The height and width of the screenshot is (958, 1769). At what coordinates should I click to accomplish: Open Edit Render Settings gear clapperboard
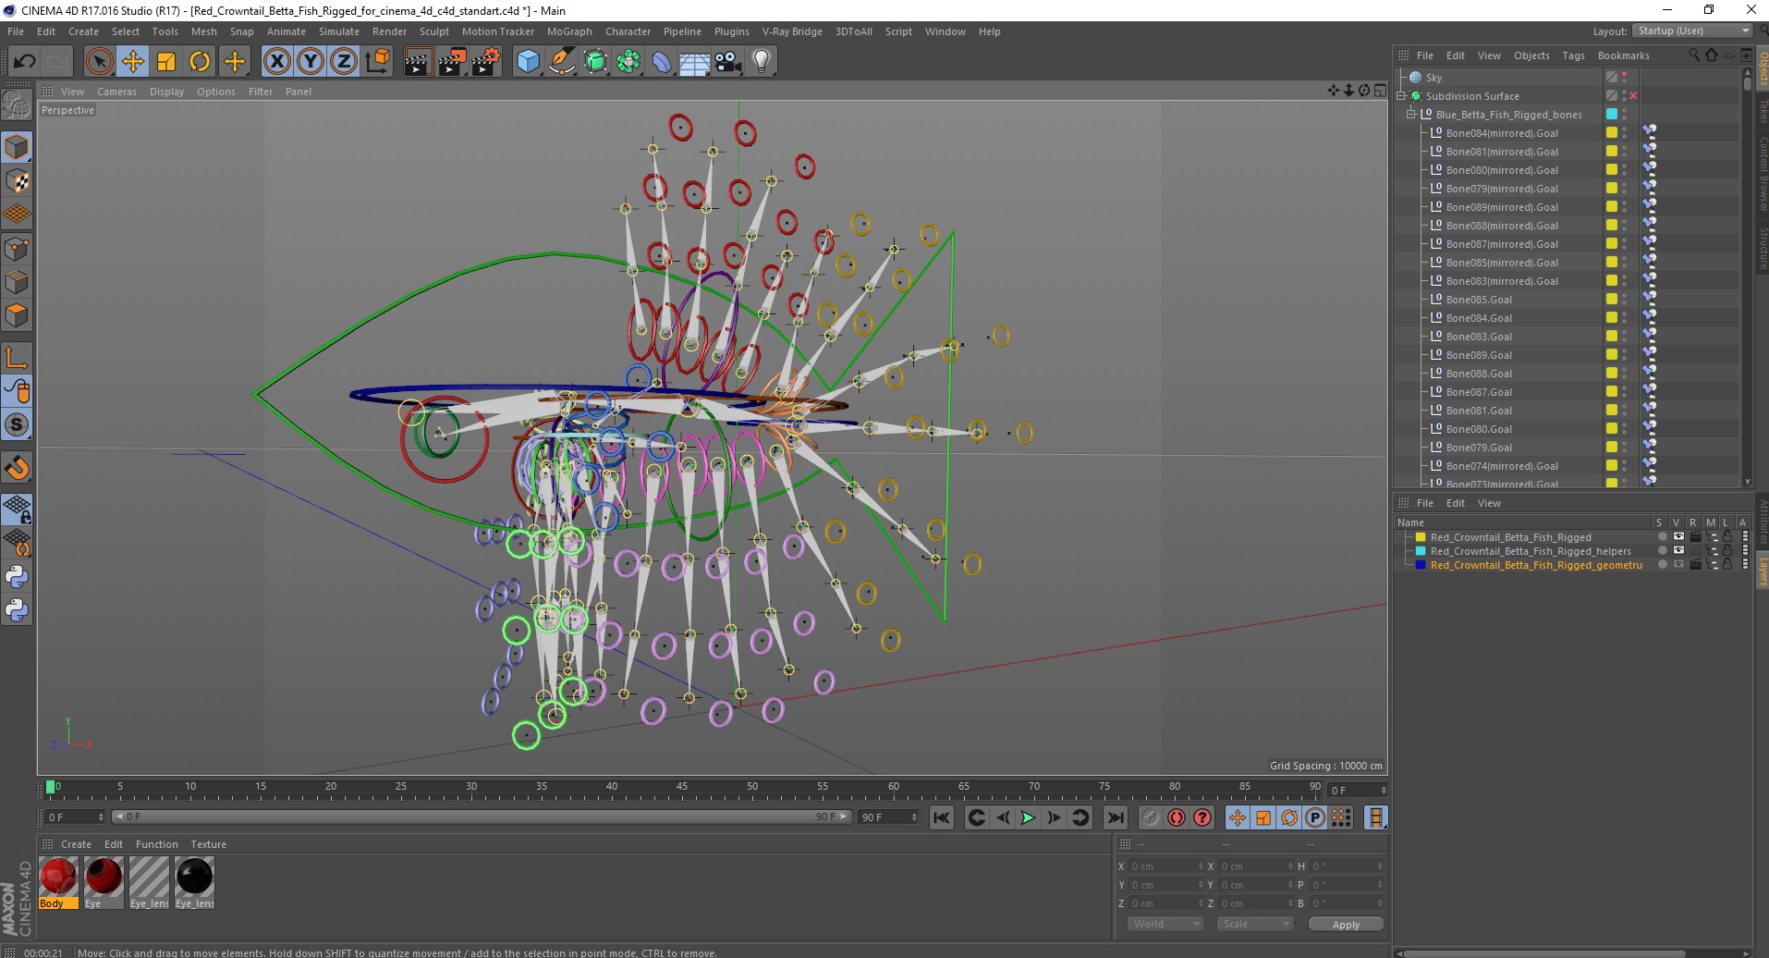click(x=486, y=62)
